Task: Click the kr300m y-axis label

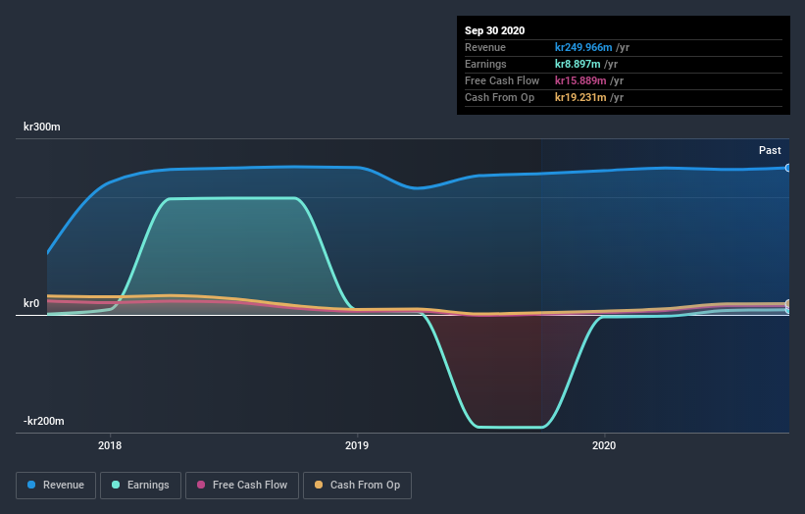Action: (x=41, y=127)
